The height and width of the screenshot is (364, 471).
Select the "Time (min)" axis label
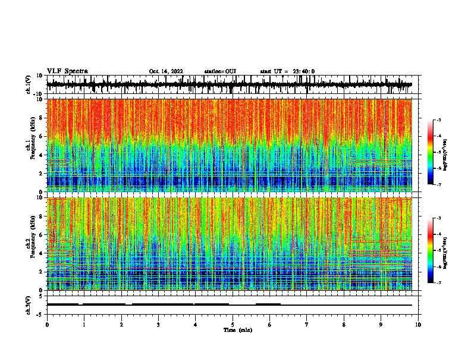(238, 330)
